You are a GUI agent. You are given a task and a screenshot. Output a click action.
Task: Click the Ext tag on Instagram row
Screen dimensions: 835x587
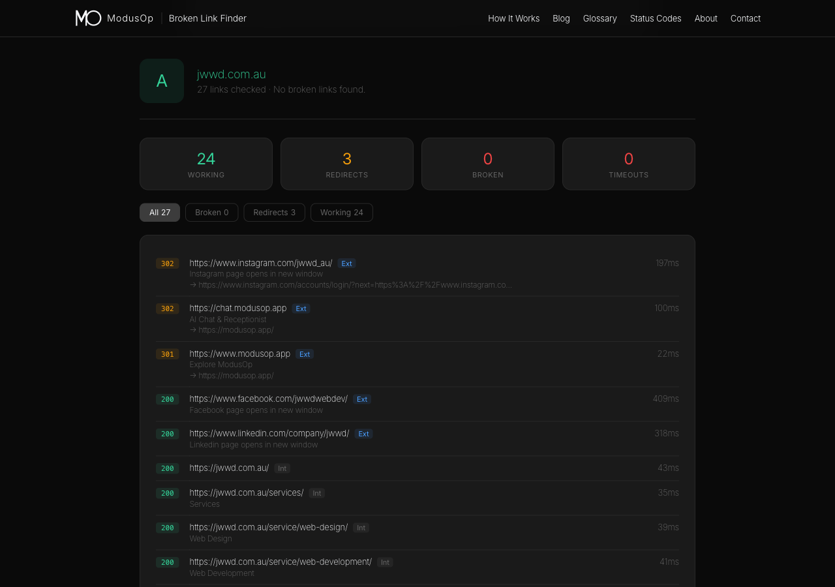(x=347, y=263)
